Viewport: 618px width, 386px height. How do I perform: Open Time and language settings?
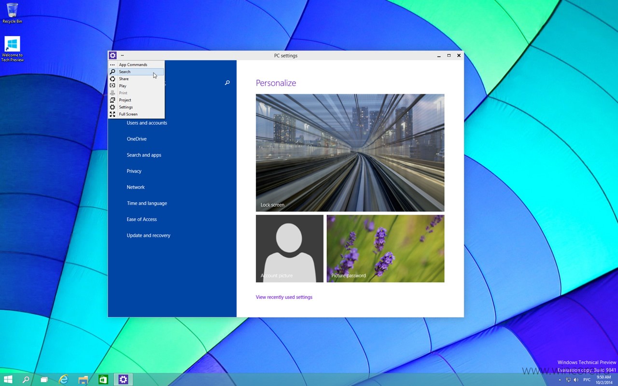(147, 203)
